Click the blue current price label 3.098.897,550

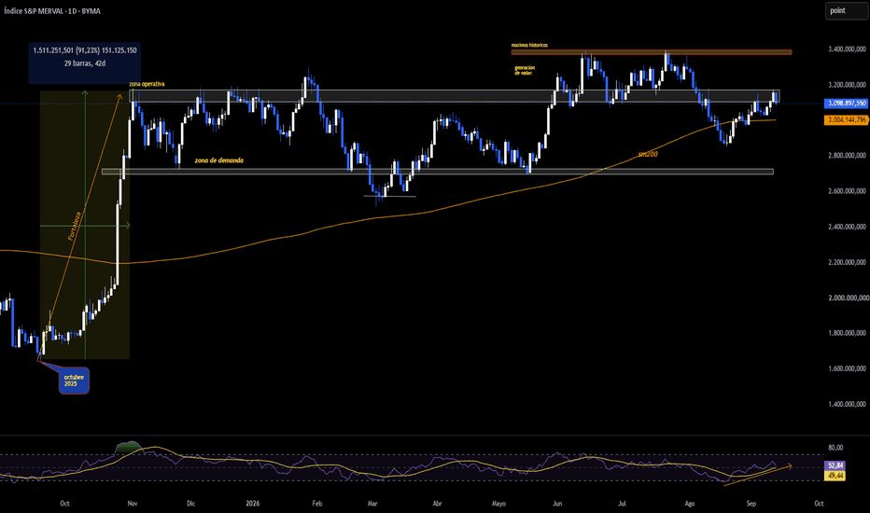[x=846, y=104]
